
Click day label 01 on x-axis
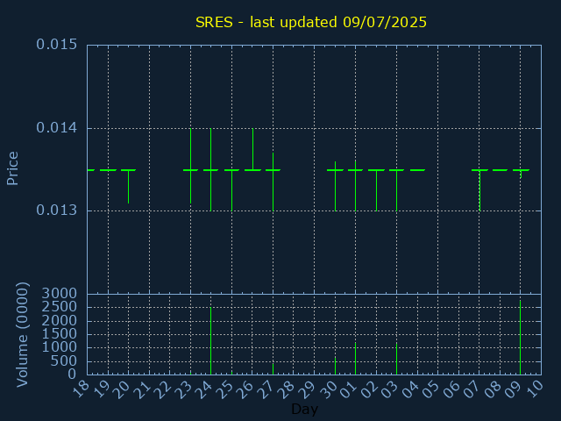349,389
